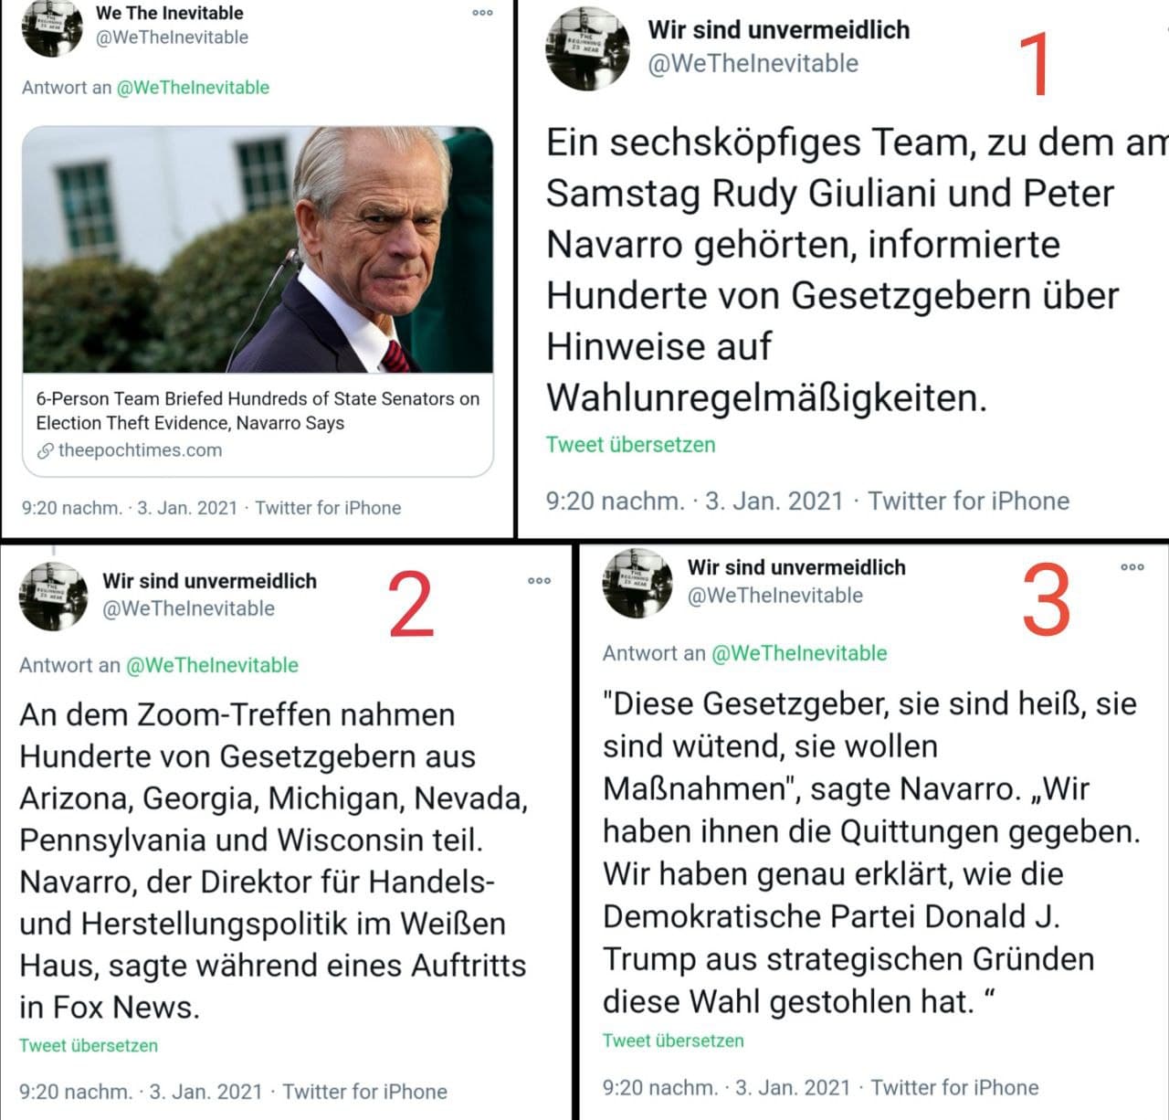Click the profile avatar in tweet 3
Viewport: 1169px width, 1120px height.
point(637,583)
